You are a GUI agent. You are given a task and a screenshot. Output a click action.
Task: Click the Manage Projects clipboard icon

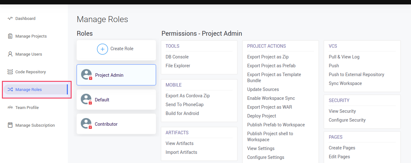coord(10,36)
